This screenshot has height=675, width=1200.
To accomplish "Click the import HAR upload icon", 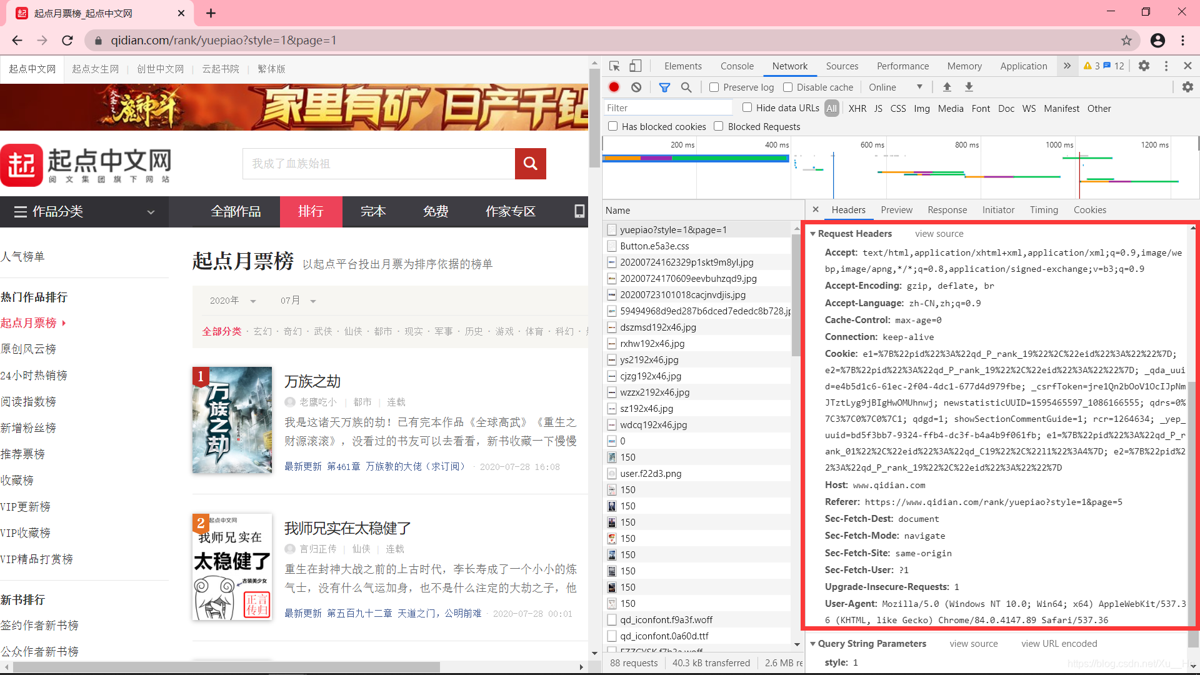I will point(947,87).
